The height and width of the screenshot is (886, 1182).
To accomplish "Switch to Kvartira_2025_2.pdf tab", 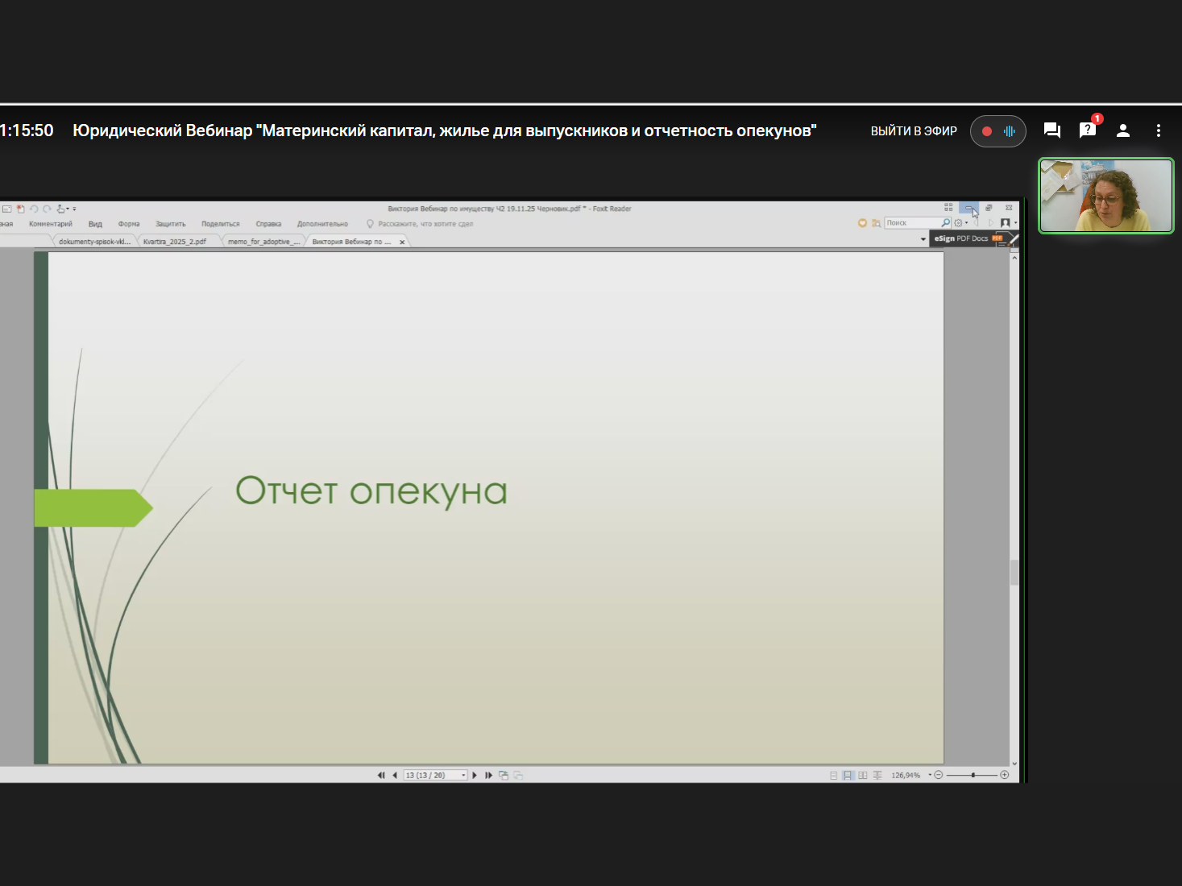I will tap(175, 242).
